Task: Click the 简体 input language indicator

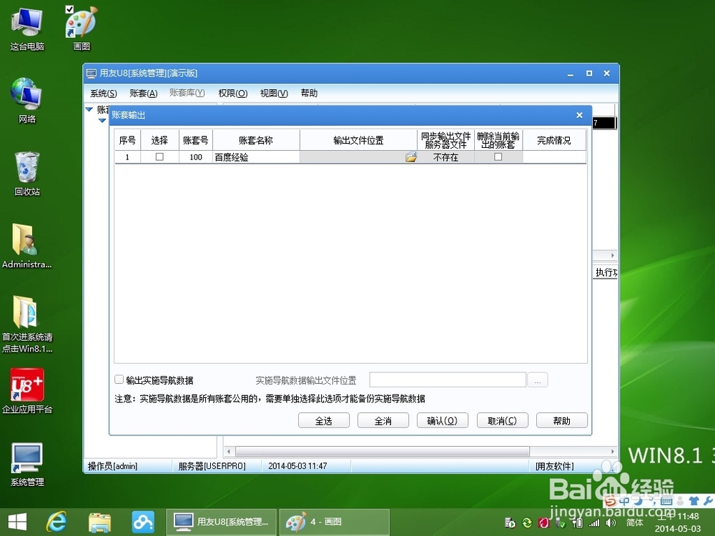Action: click(634, 523)
